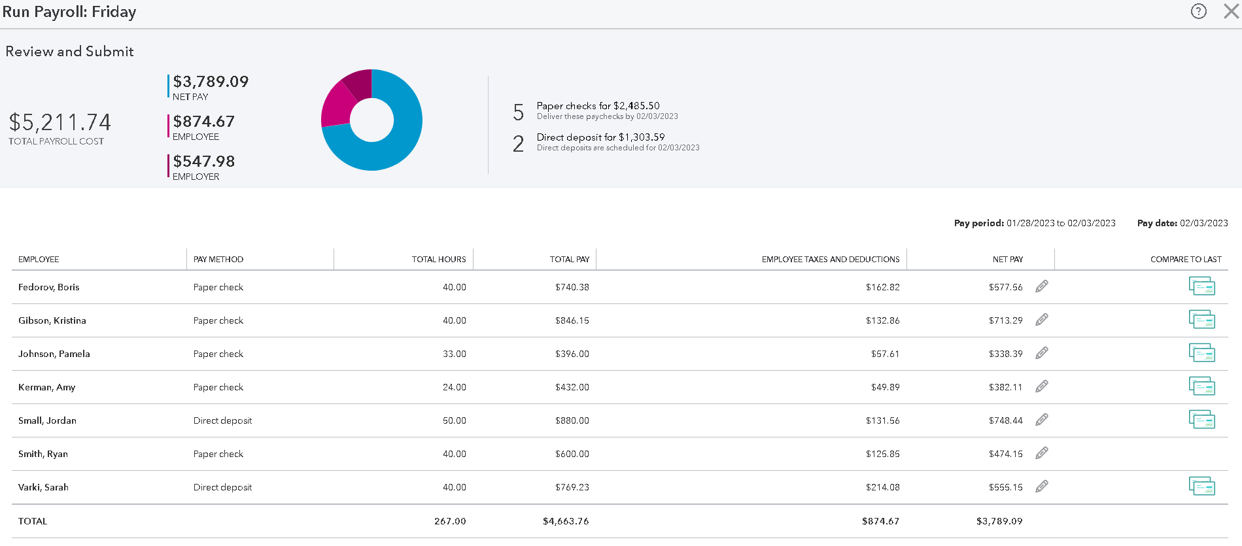This screenshot has width=1242, height=546.
Task: Click the $547.98 employer summary amount
Action: 203,162
